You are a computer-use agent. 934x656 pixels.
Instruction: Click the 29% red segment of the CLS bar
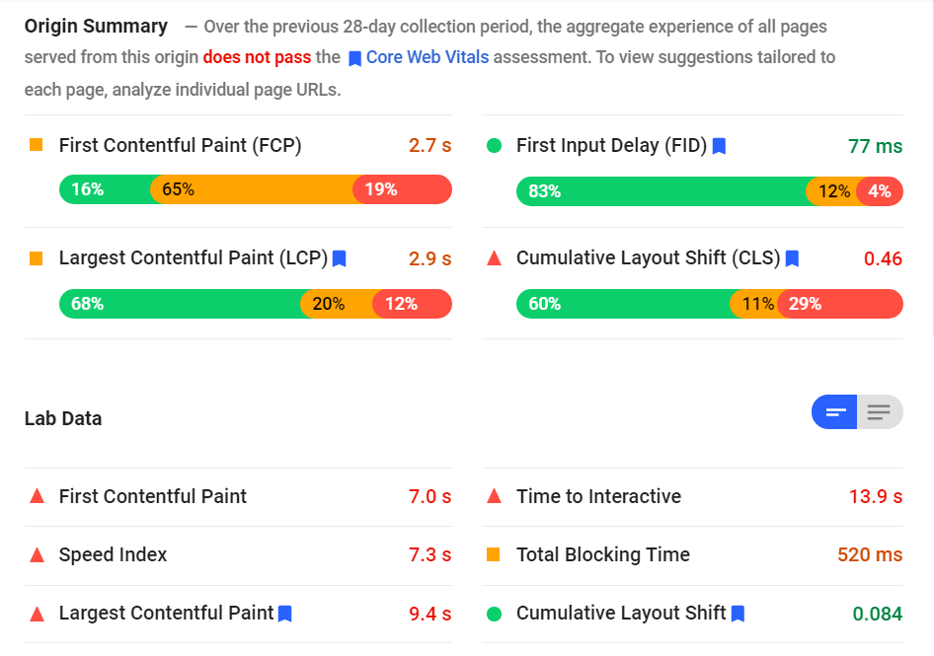coord(840,304)
